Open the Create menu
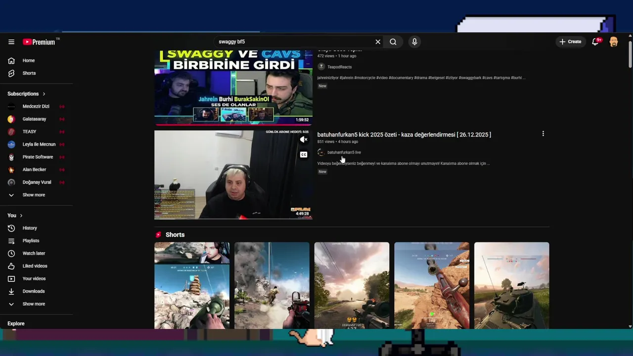The width and height of the screenshot is (633, 356). pos(570,42)
